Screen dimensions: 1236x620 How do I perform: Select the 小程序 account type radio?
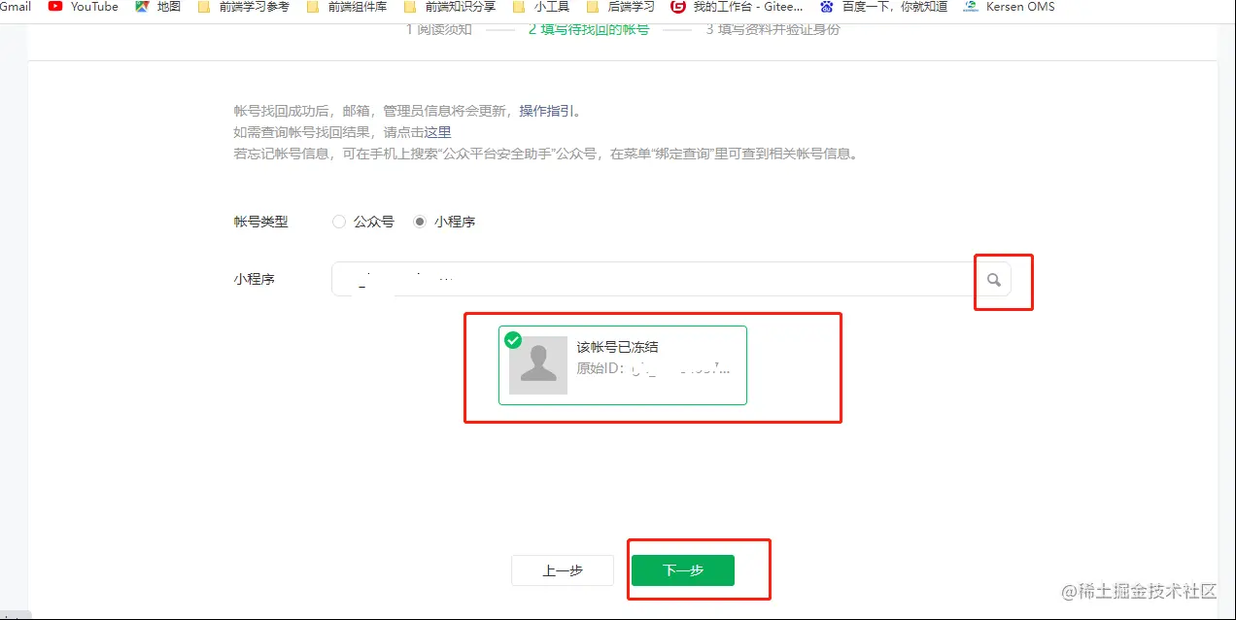tap(420, 222)
